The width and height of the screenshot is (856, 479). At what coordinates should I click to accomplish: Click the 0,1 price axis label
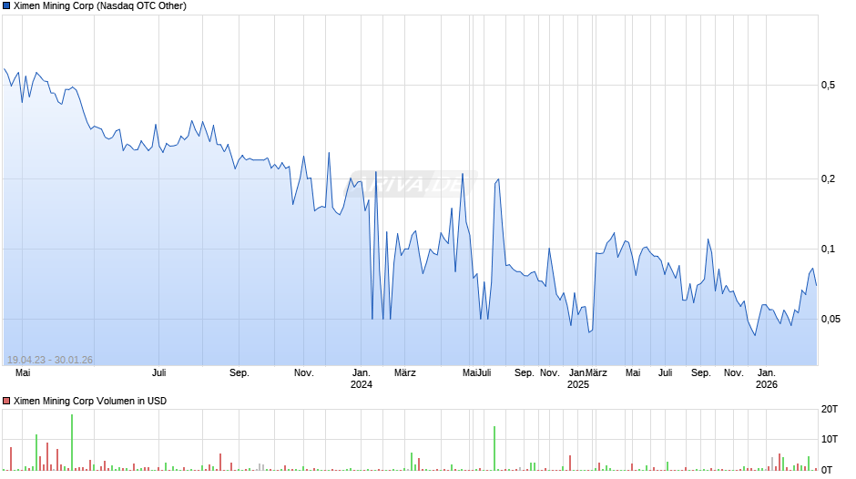click(x=828, y=249)
